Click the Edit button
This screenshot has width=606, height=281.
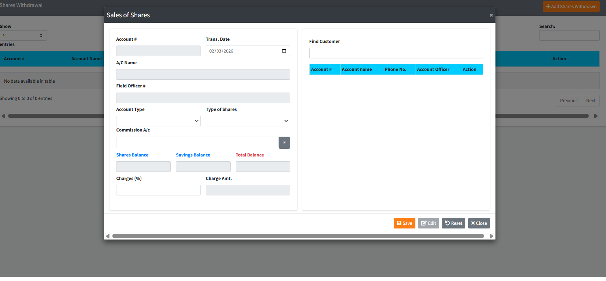click(428, 223)
